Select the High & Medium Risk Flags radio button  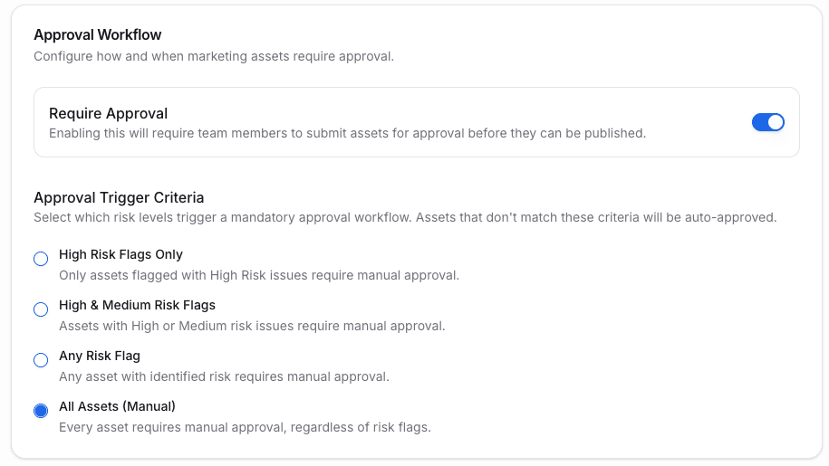pos(41,309)
